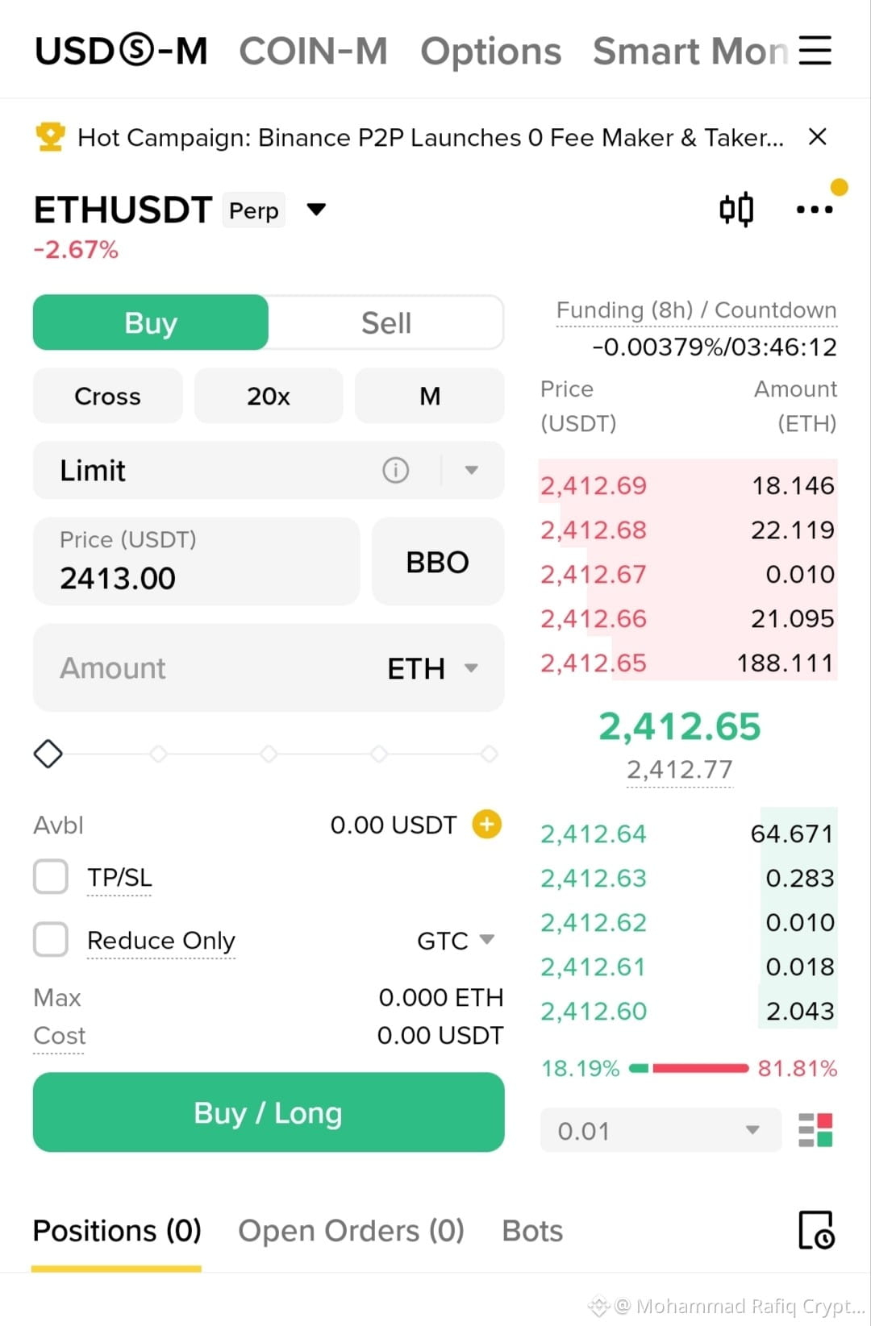Expand the ETHUSDT Perp pair dropdown

[317, 210]
